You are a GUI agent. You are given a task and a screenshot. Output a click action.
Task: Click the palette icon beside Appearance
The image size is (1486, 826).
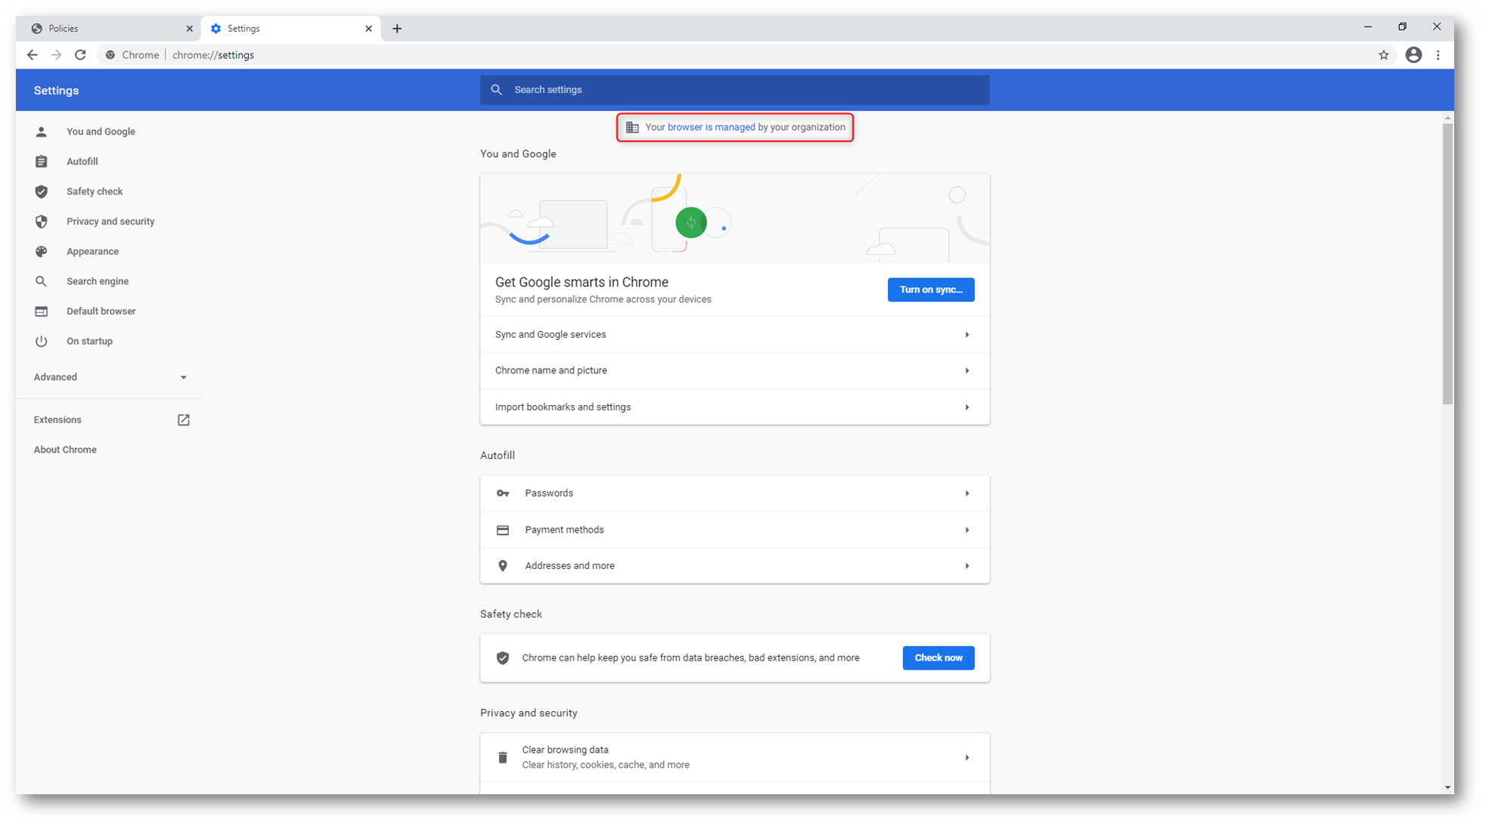(x=41, y=251)
